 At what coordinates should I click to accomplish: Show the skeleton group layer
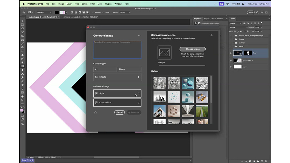pyautogui.click(x=231, y=43)
